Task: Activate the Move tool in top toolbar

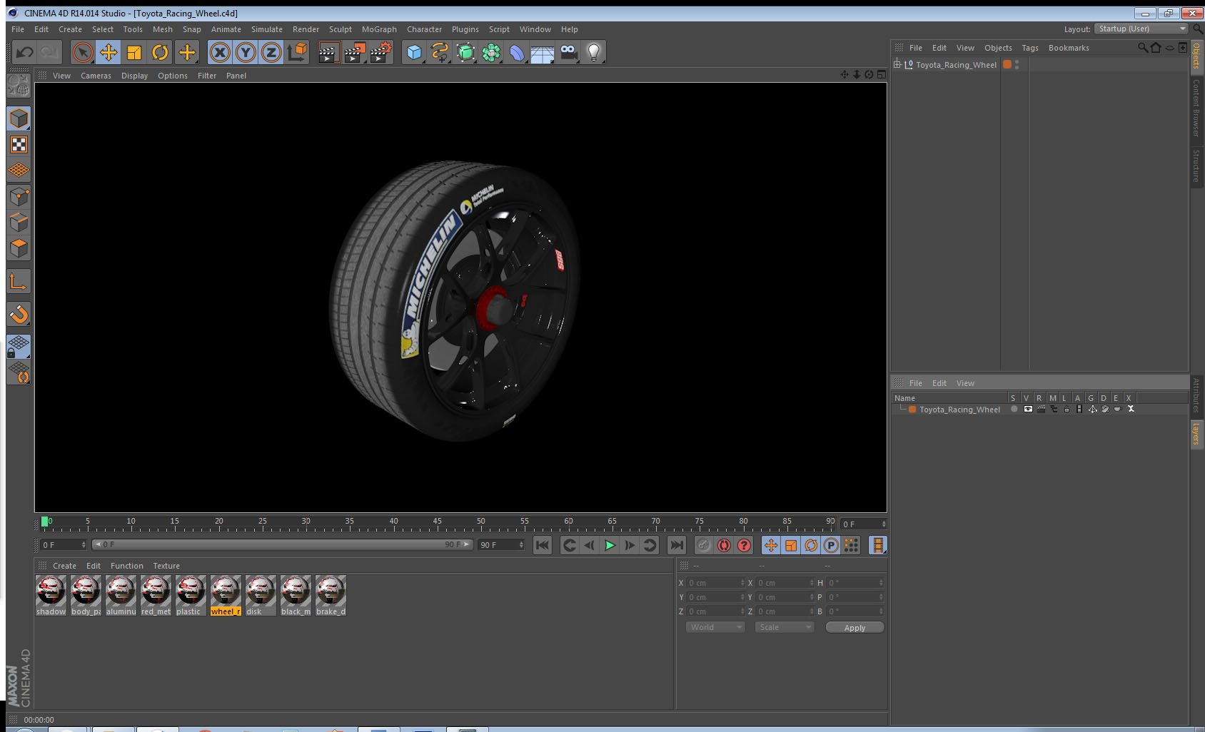Action: [x=109, y=52]
